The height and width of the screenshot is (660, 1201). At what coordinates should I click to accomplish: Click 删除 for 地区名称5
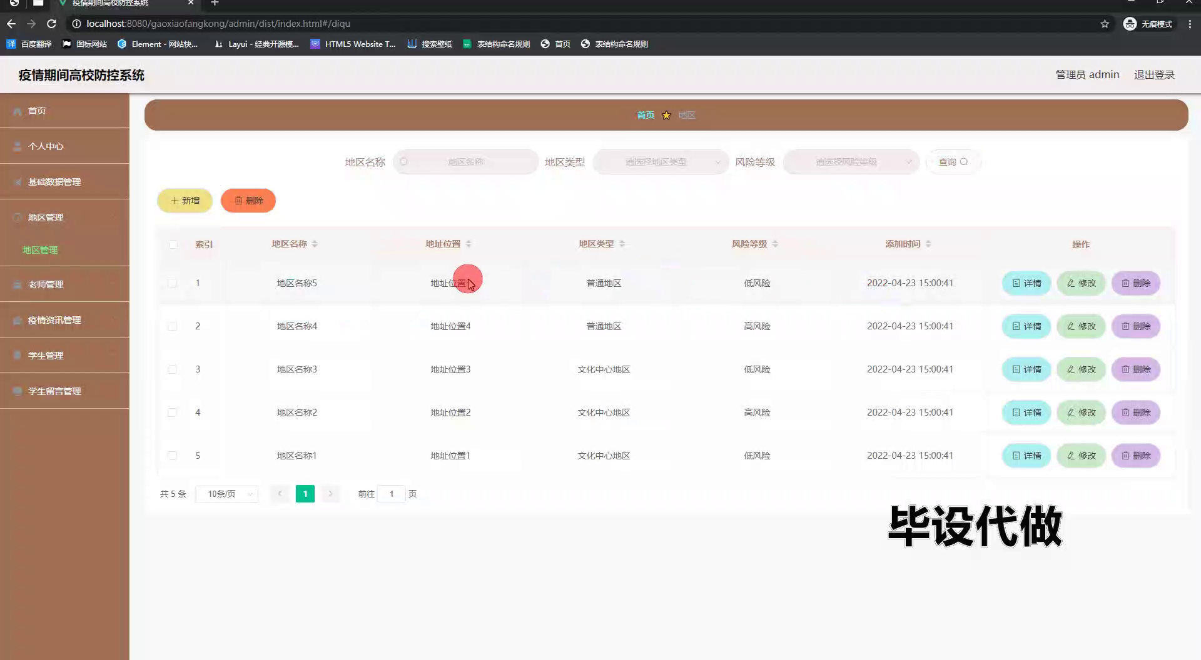(1136, 283)
